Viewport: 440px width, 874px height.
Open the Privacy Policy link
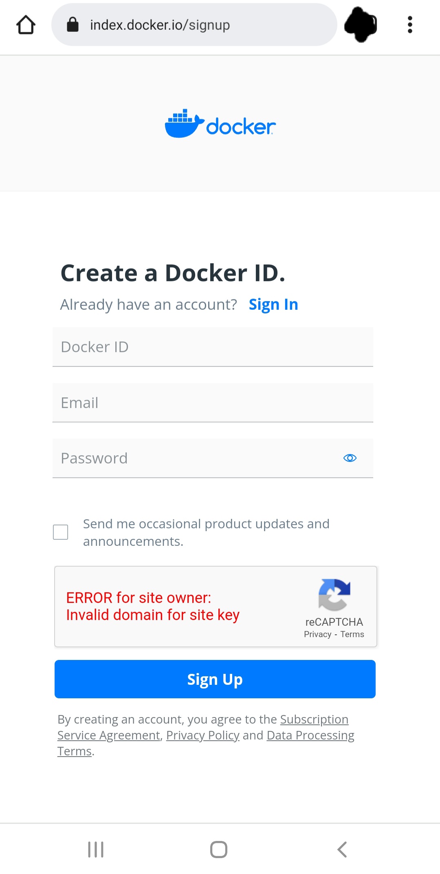pos(203,735)
